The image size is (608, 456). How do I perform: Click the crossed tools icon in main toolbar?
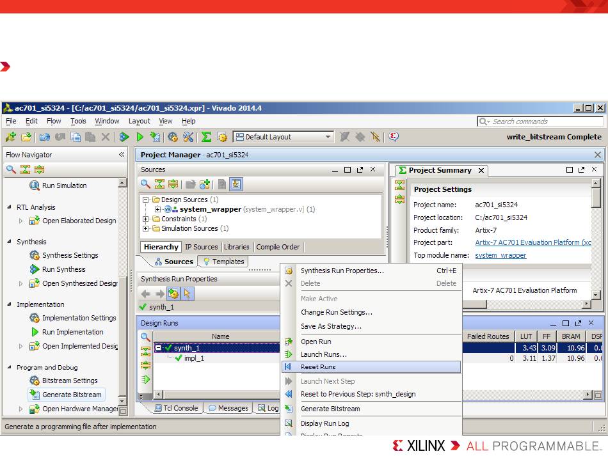point(188,137)
